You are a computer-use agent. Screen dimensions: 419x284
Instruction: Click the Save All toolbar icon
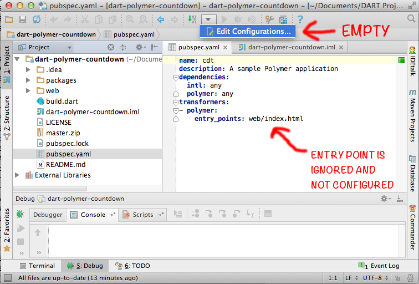23,19
